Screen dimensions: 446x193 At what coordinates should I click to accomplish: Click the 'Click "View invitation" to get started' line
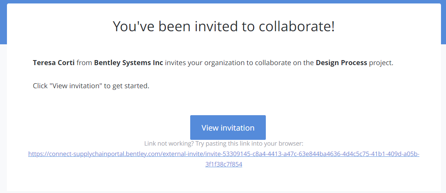pyautogui.click(x=91, y=86)
